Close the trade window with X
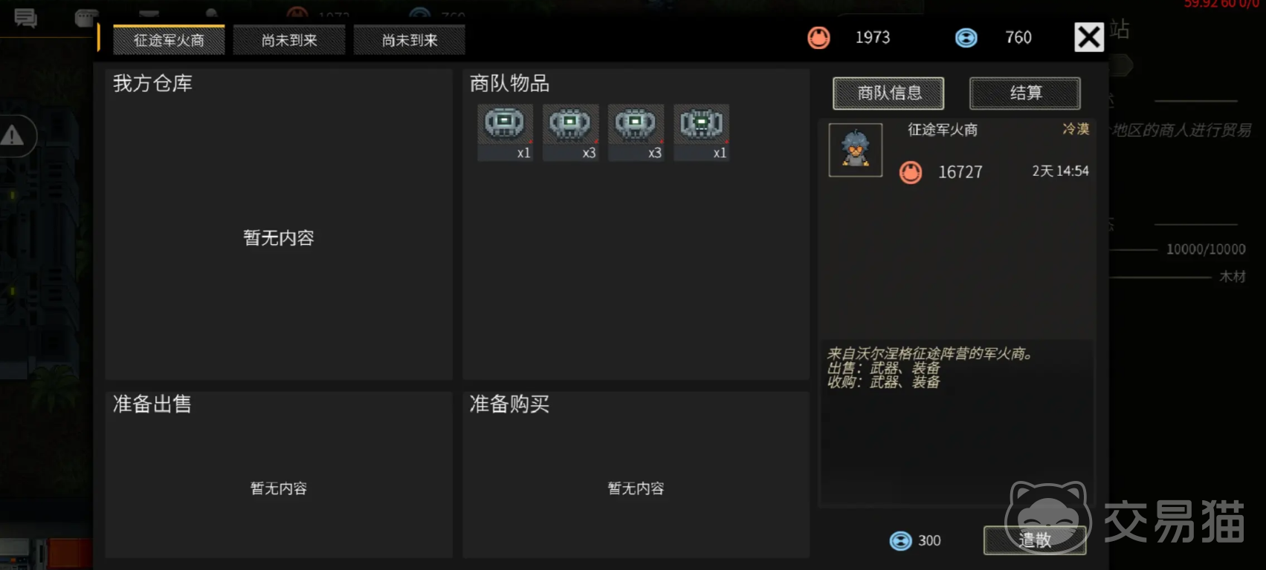1266x570 pixels. 1089,36
